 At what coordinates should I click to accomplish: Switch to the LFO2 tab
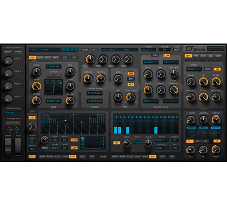pos(65,157)
